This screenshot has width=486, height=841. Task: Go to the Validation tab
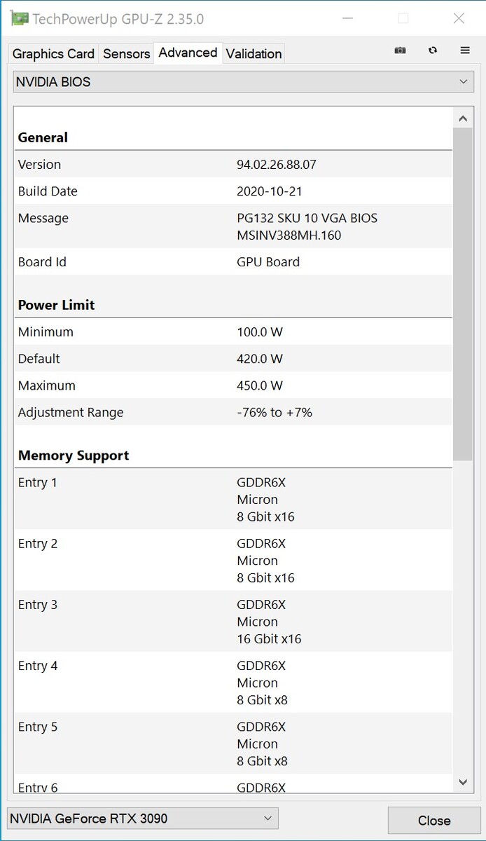point(254,54)
